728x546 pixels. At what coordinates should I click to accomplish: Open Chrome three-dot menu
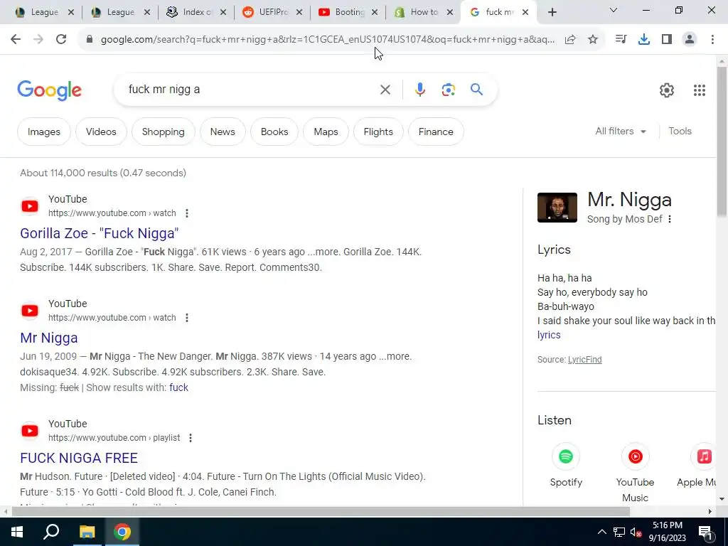click(x=712, y=40)
